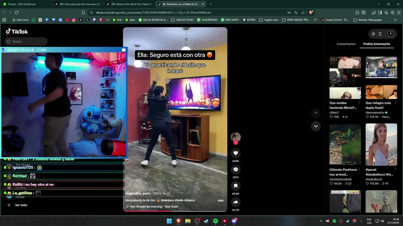
Task: Open You Should Be Dancing sound link
Action: tap(154, 207)
